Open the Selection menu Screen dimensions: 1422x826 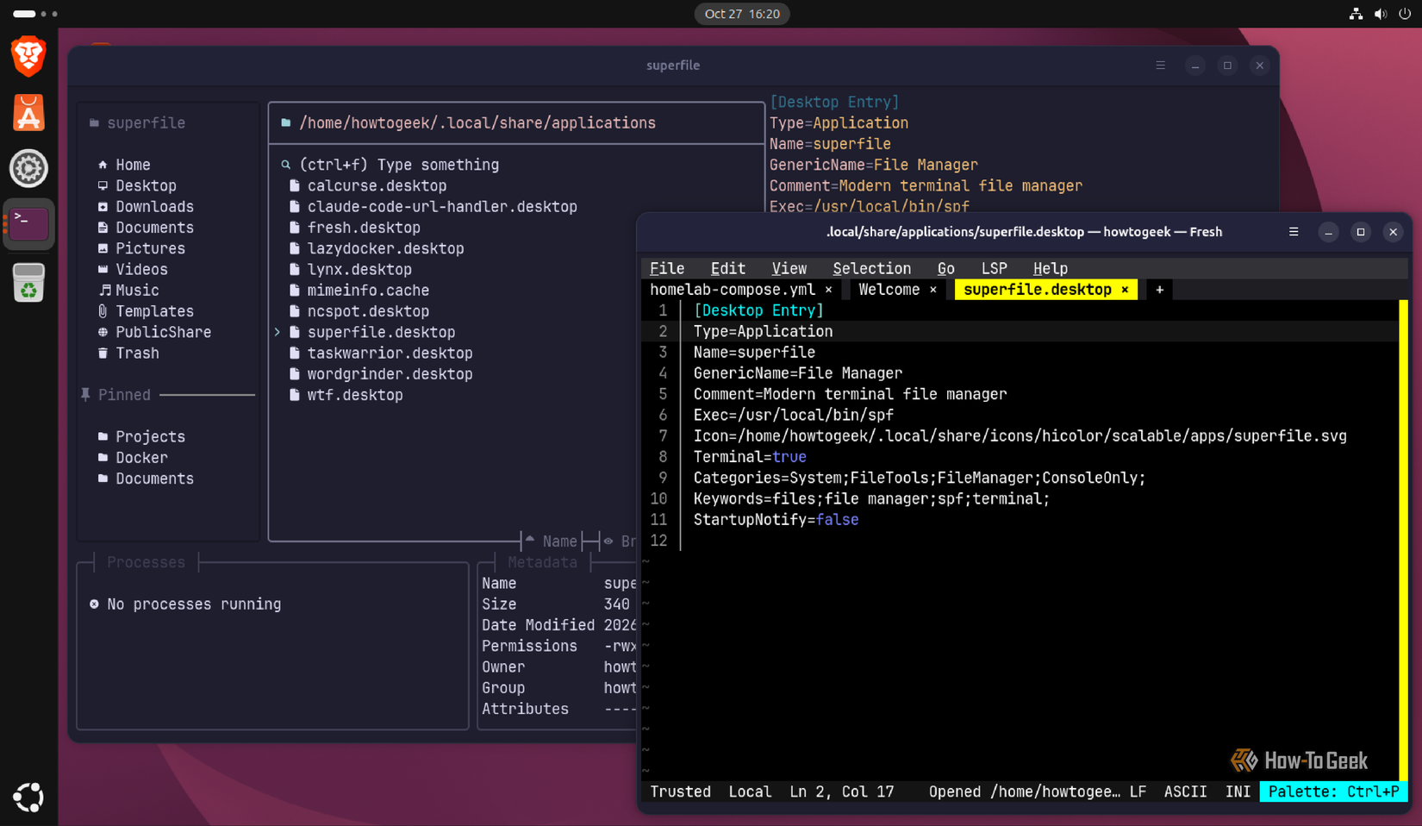[871, 269]
